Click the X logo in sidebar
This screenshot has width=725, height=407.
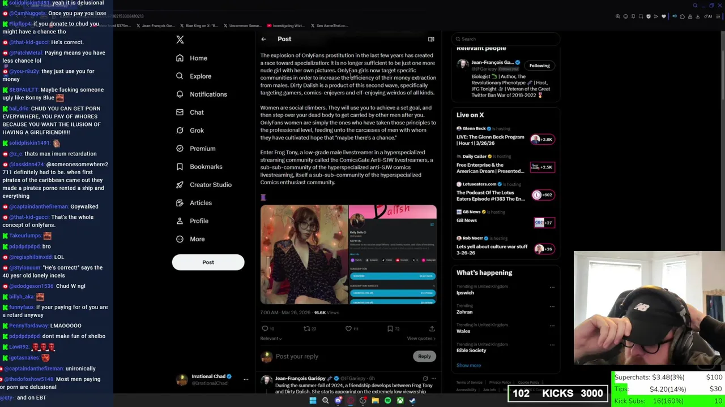[x=180, y=40]
